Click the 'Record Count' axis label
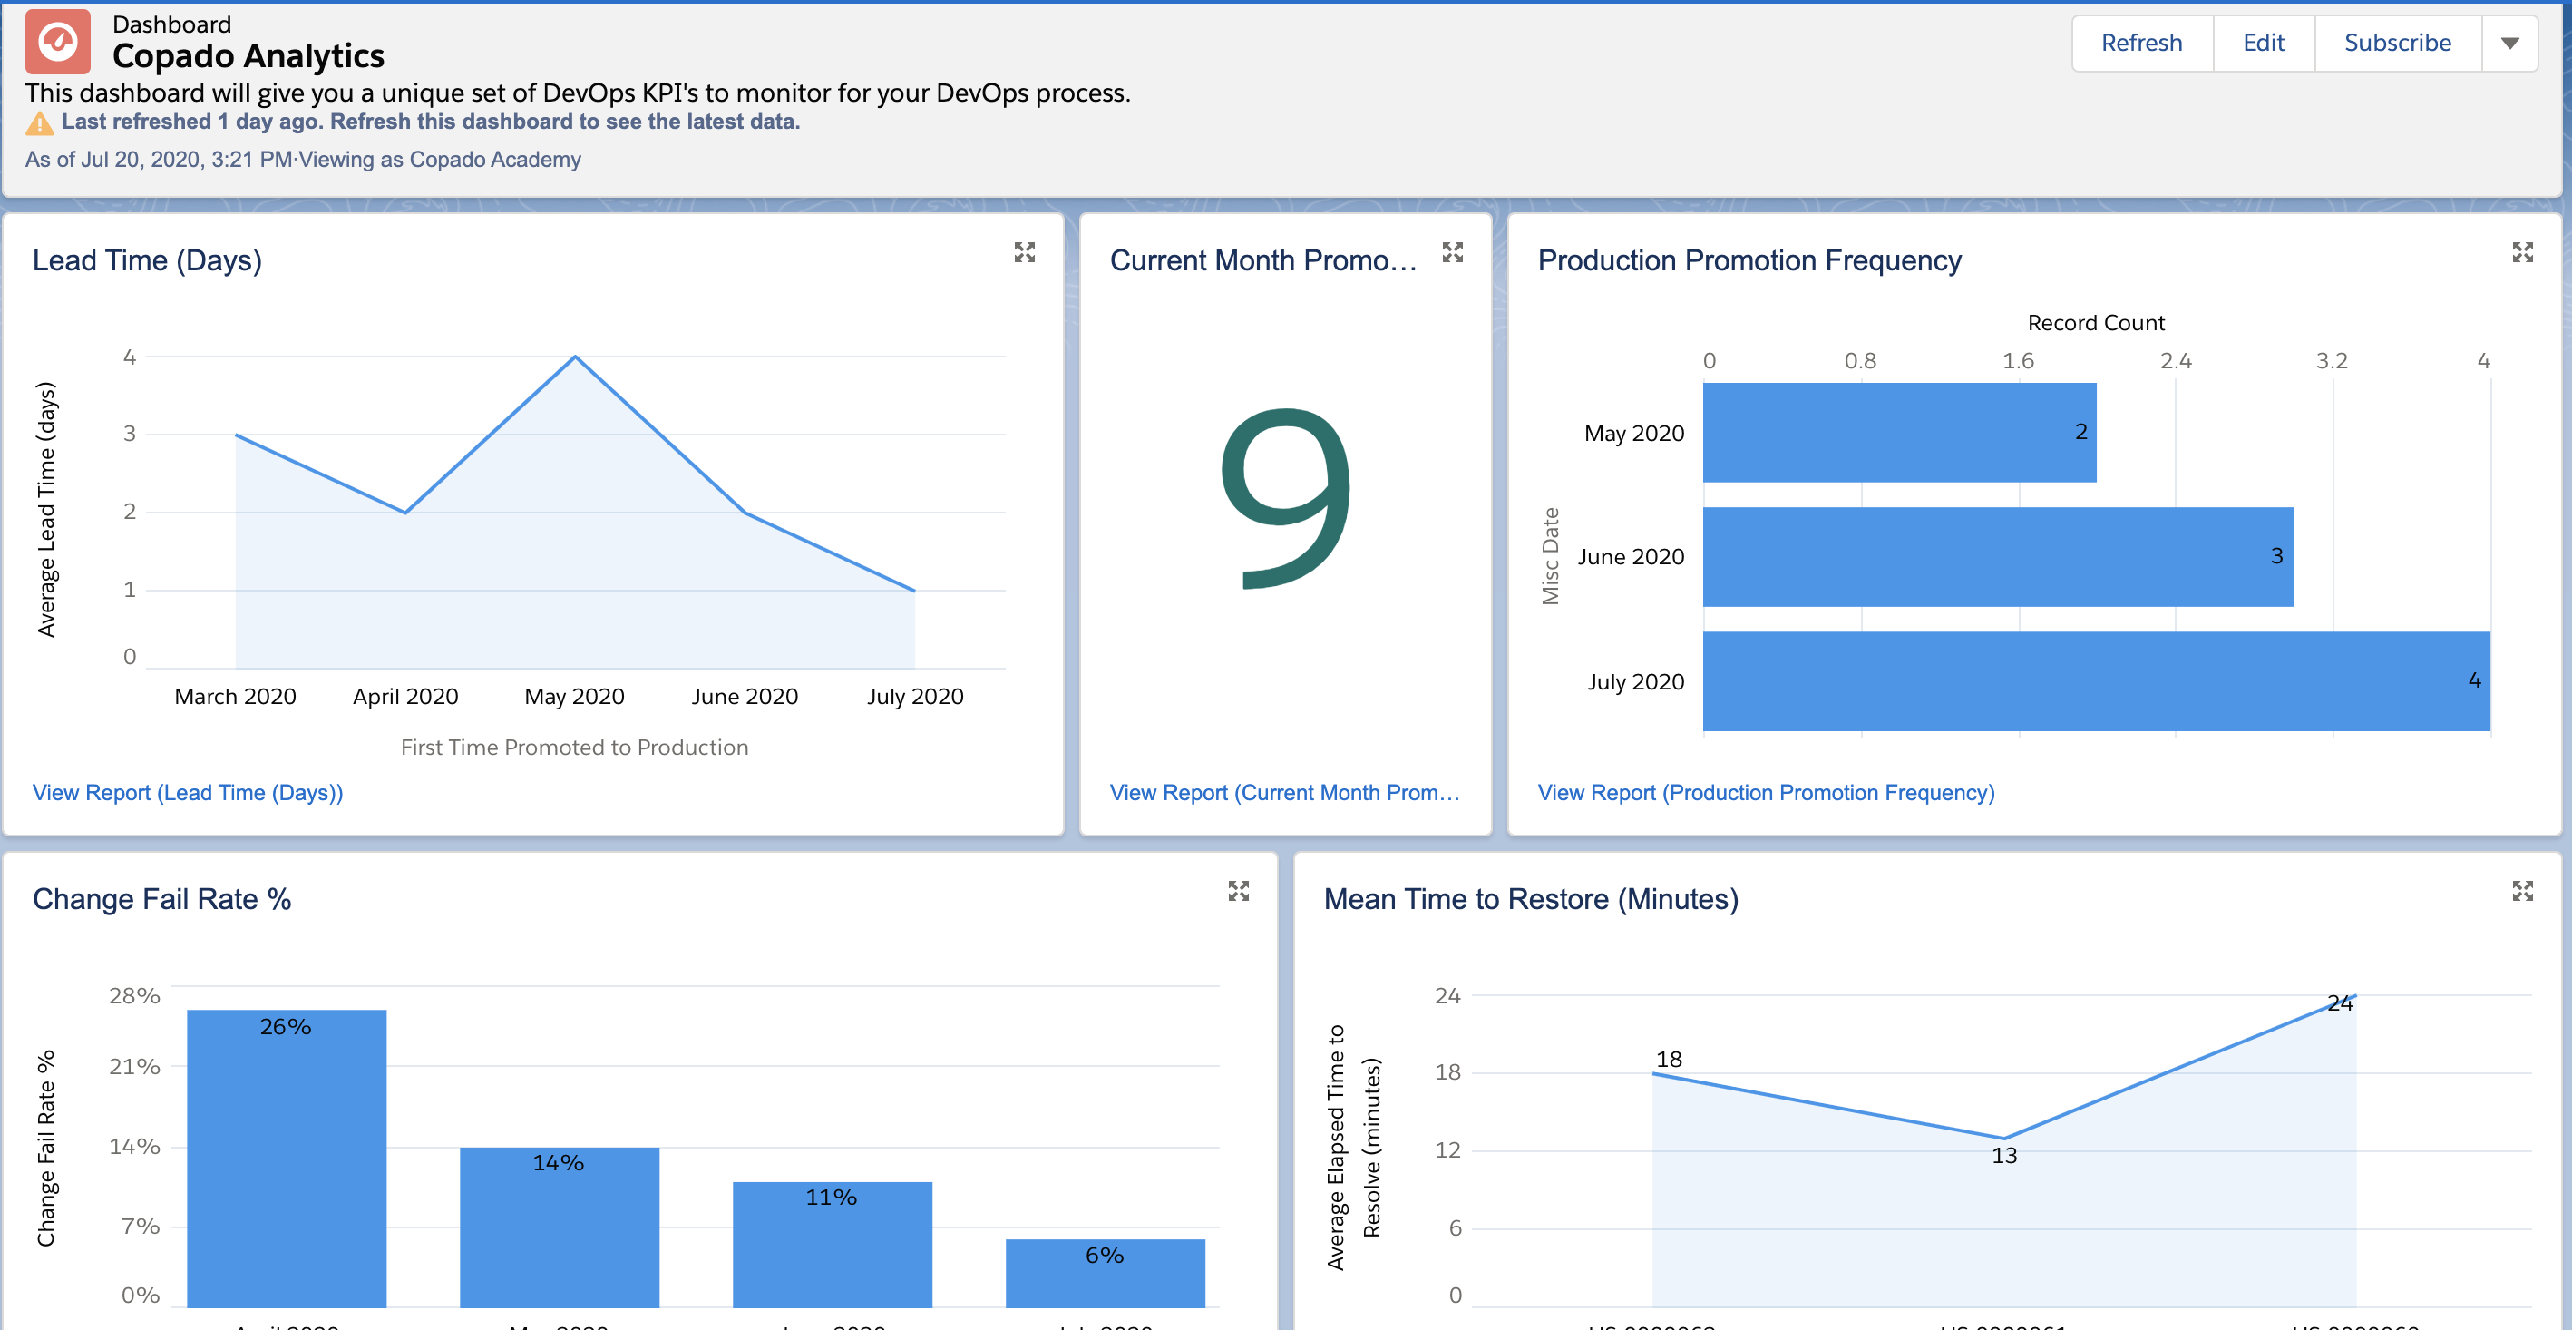Screen dimensions: 2572x1330 [2096, 322]
